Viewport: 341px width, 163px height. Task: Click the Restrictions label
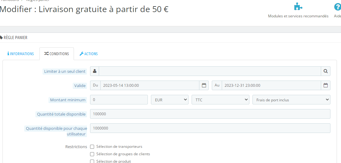point(76,147)
